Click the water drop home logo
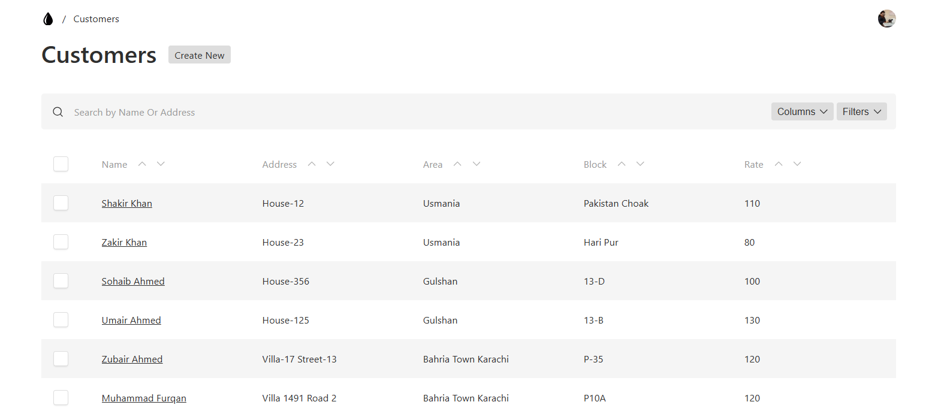The height and width of the screenshot is (420, 938). pos(48,19)
